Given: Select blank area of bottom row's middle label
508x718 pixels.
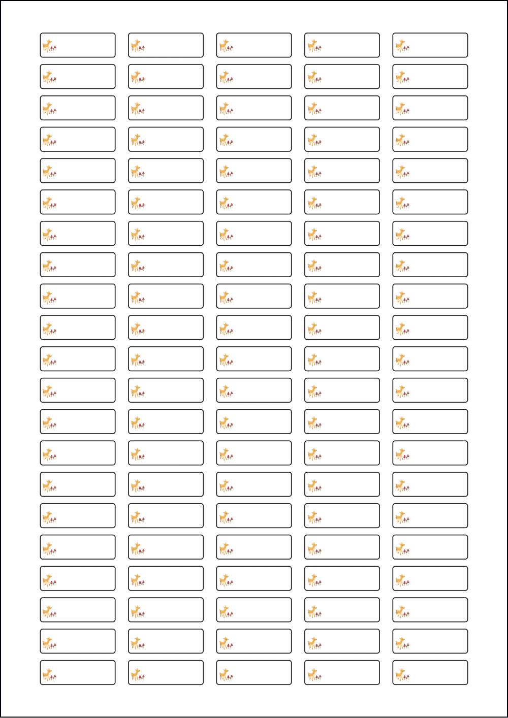Looking at the screenshot, I should (x=261, y=672).
